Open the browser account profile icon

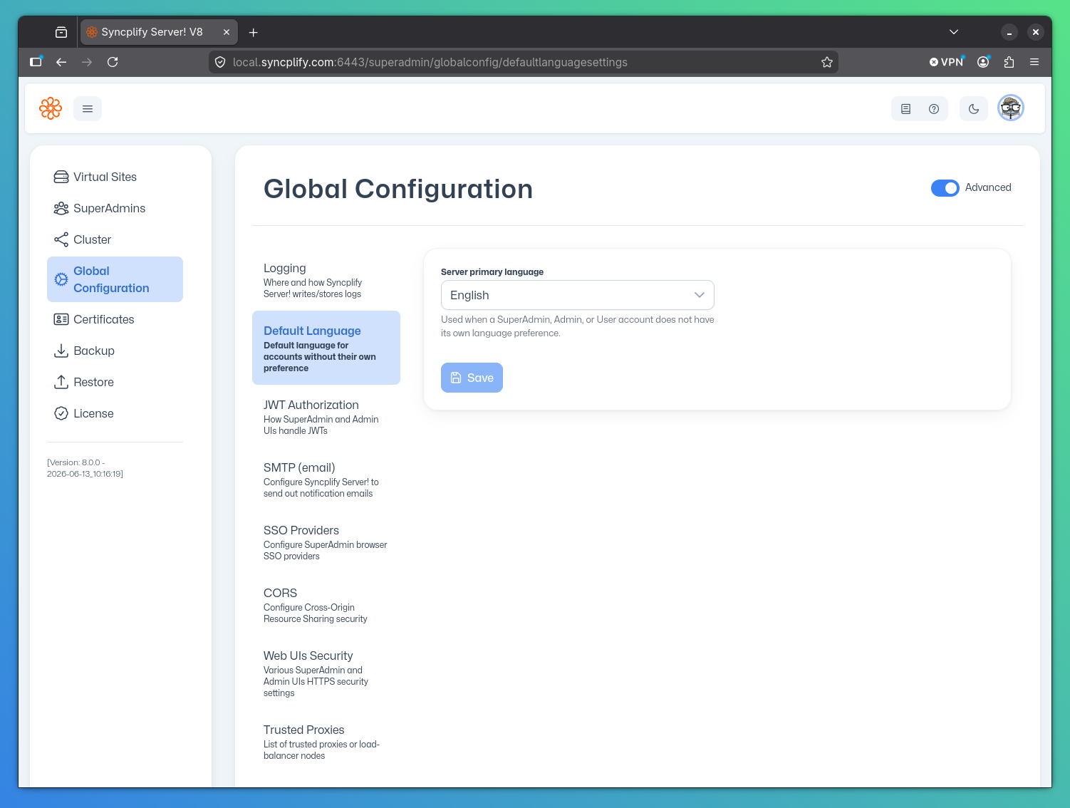pos(983,62)
